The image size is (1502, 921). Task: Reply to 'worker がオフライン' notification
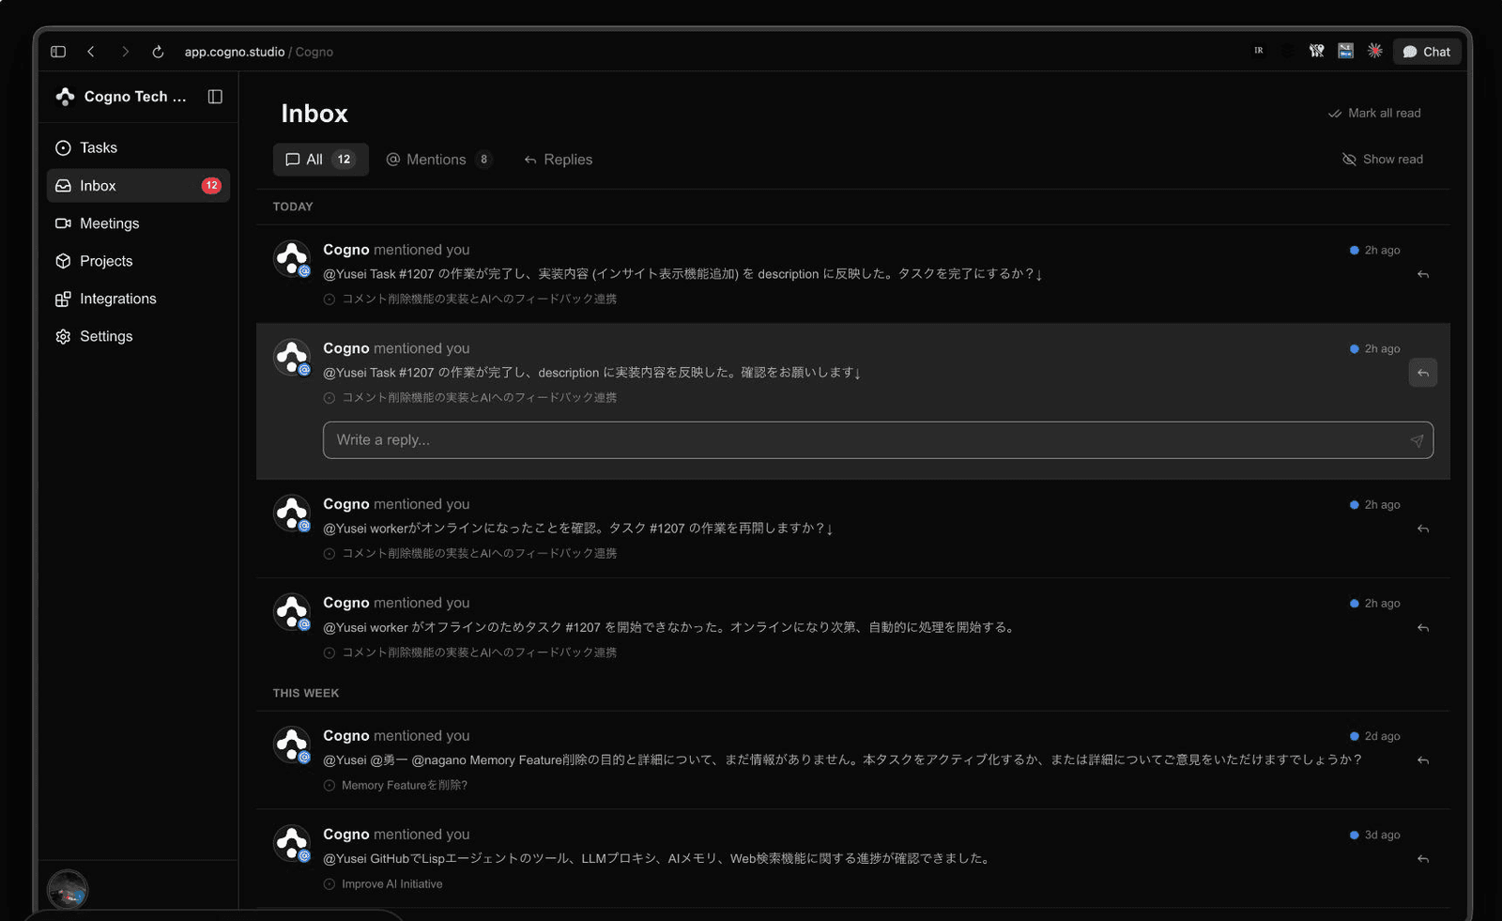[x=1423, y=627]
